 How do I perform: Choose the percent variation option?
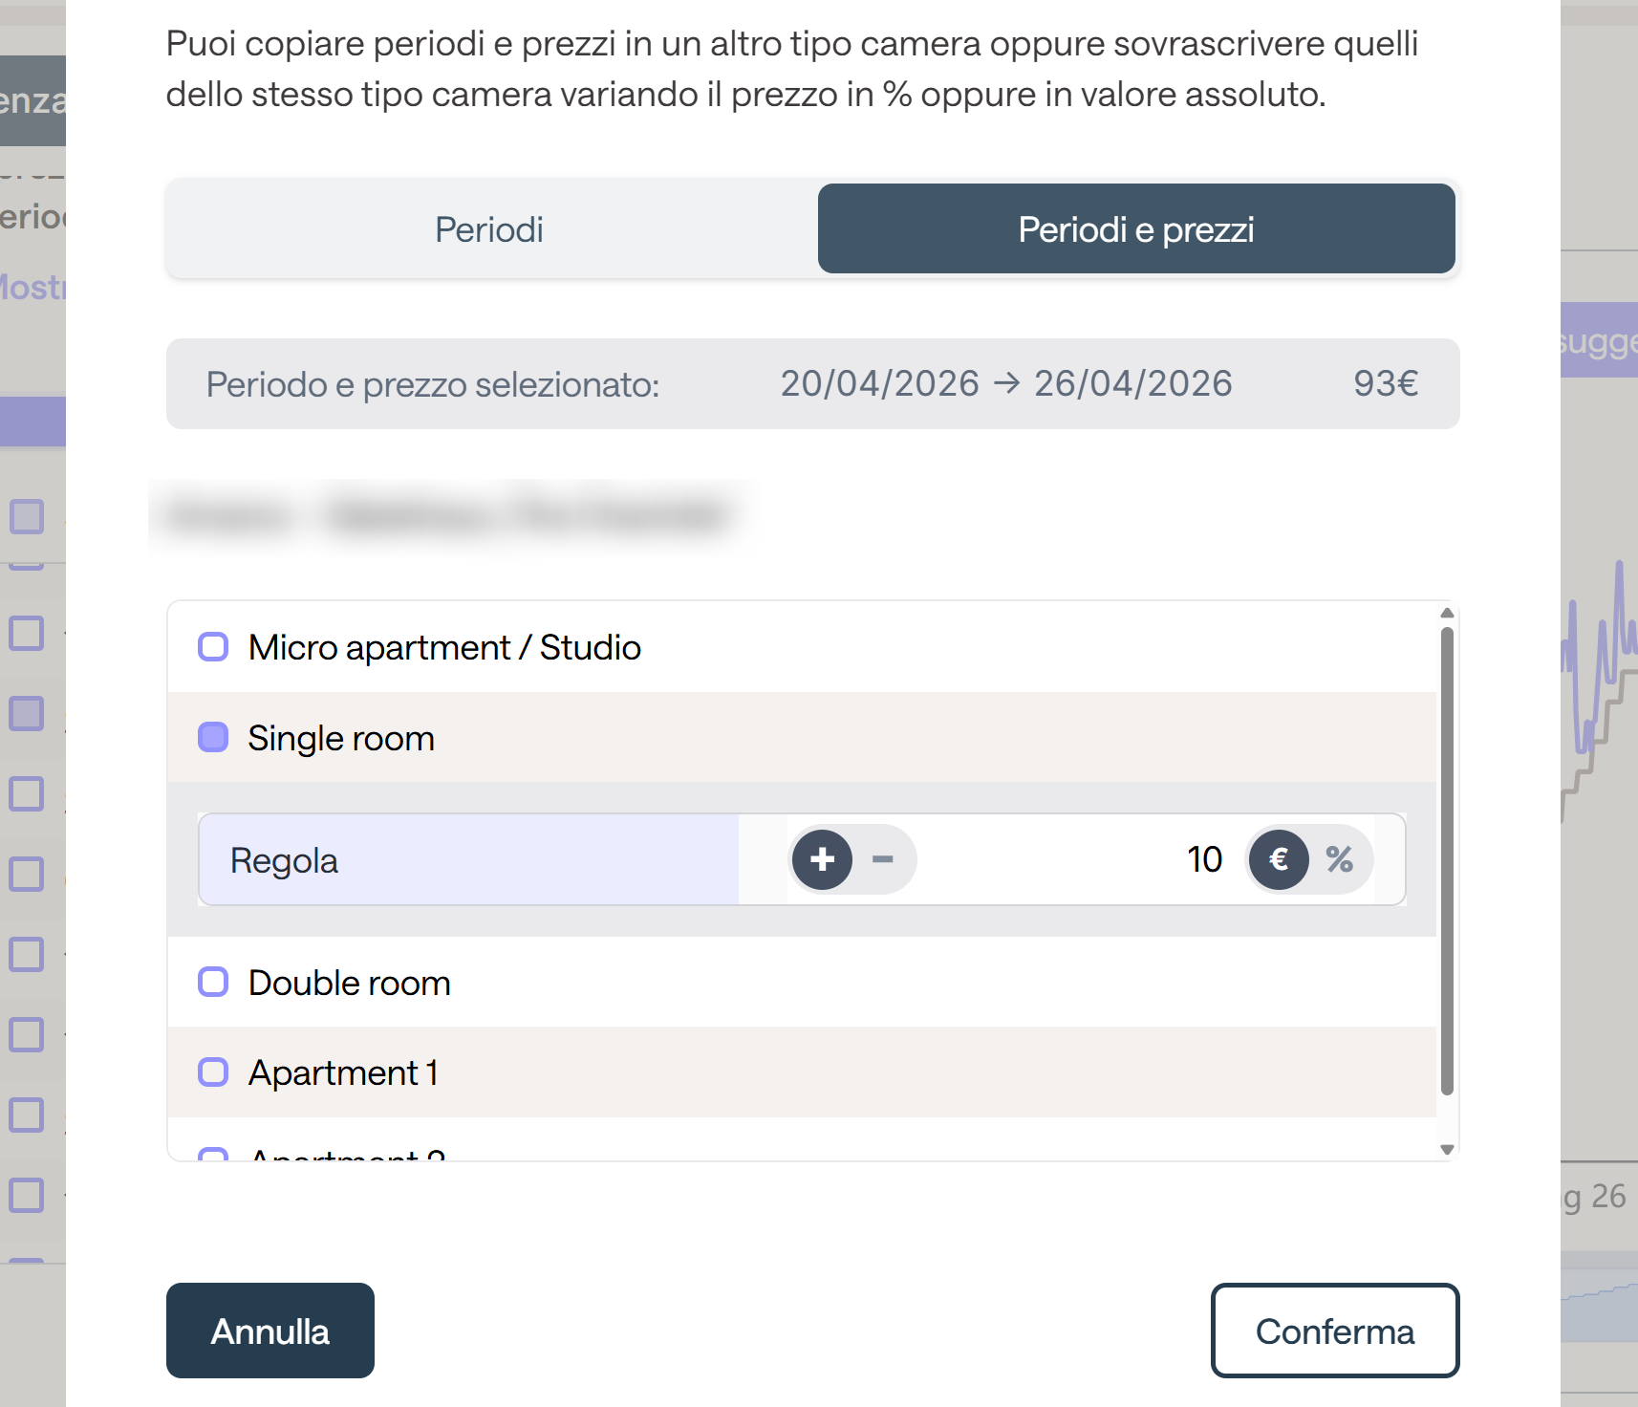tap(1340, 859)
